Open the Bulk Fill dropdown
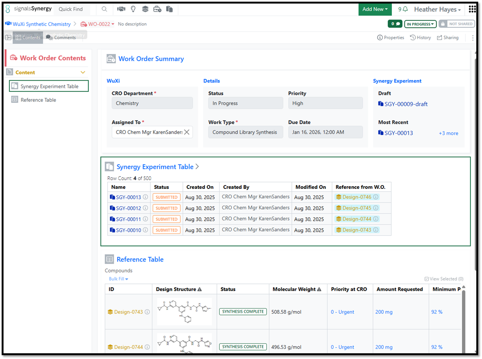The width and height of the screenshot is (482, 359). (118, 279)
